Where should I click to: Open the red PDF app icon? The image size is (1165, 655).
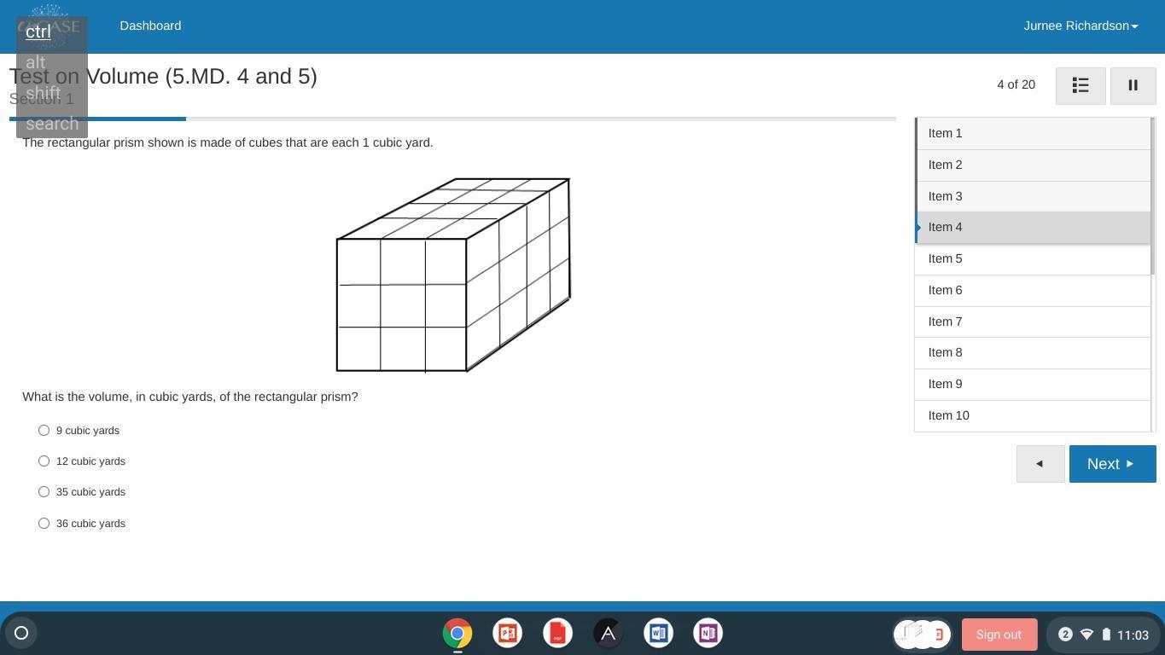[558, 634]
